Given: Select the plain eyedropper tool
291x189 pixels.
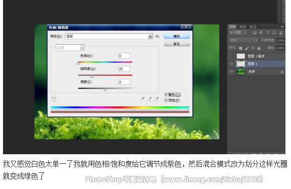Looking at the screenshot, I should (142, 99).
